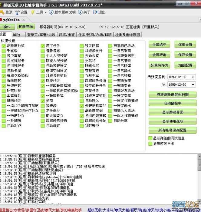Switch to the 城池 tab
Screen dimensions: 201x212
[18, 35]
